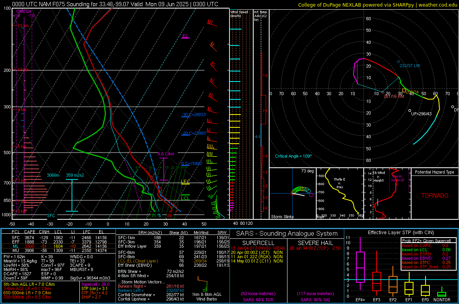Click 'Critical Angle = 109°' text
Viewport: 459px width, 304px height.
293,156
